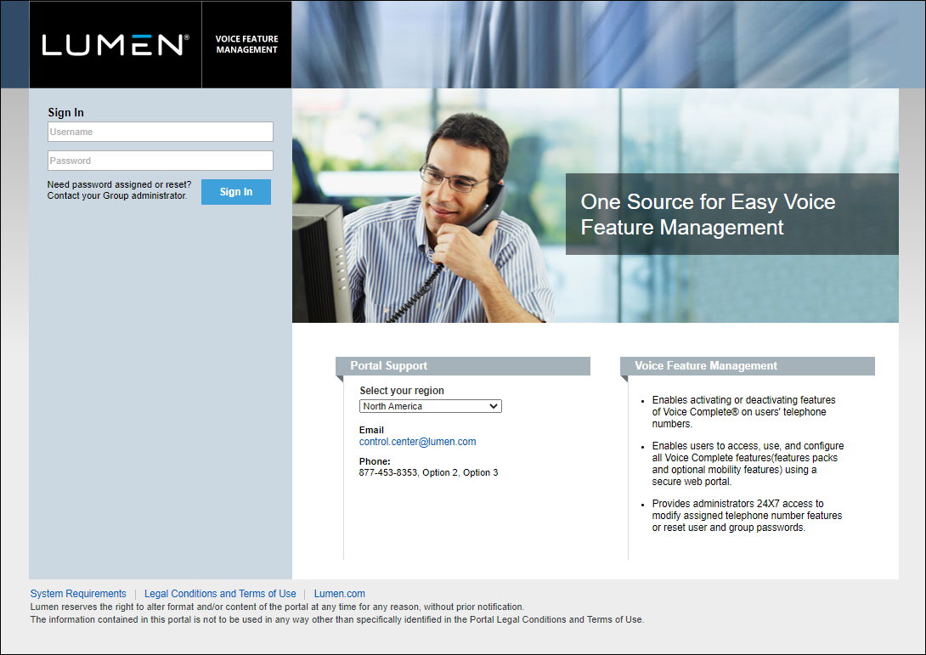926x655 pixels.
Task: Click the Voice Feature Management panel heading
Action: (x=706, y=365)
